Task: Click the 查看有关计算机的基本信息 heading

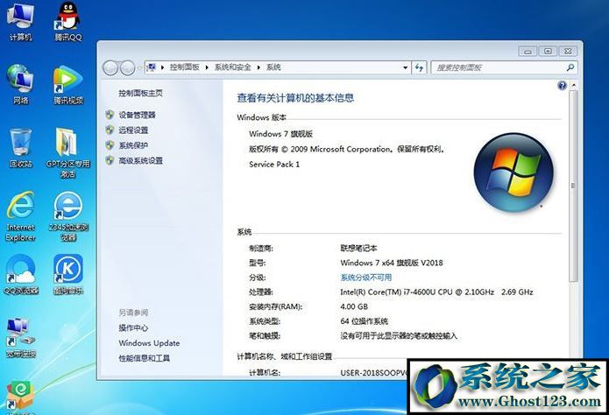Action: 295,98
